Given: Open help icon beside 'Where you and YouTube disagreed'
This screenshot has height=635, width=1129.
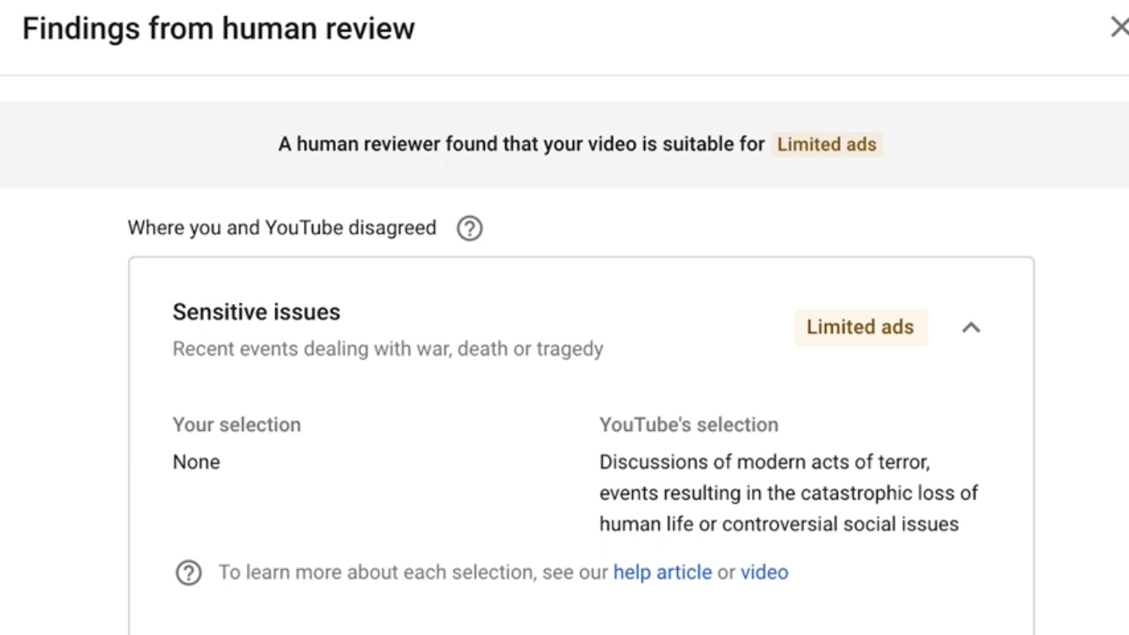Looking at the screenshot, I should (470, 229).
